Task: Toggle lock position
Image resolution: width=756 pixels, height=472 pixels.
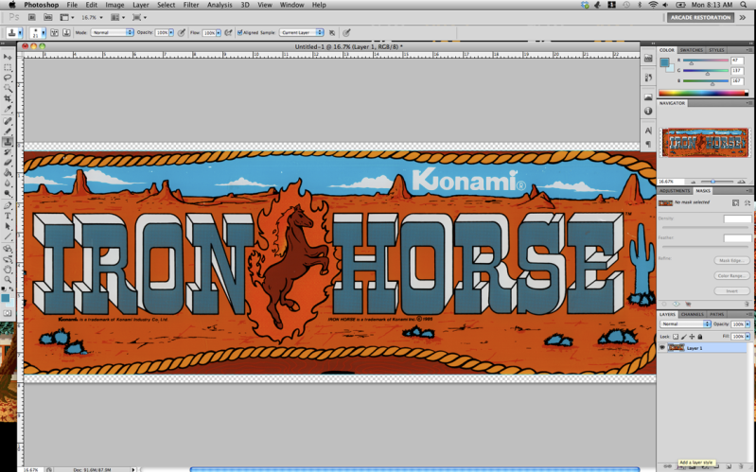Action: (692, 337)
